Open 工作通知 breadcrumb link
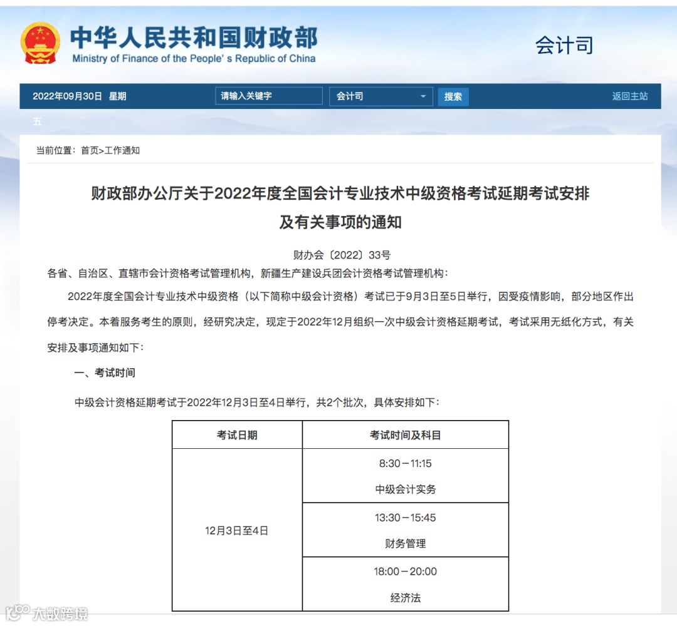 [x=122, y=150]
